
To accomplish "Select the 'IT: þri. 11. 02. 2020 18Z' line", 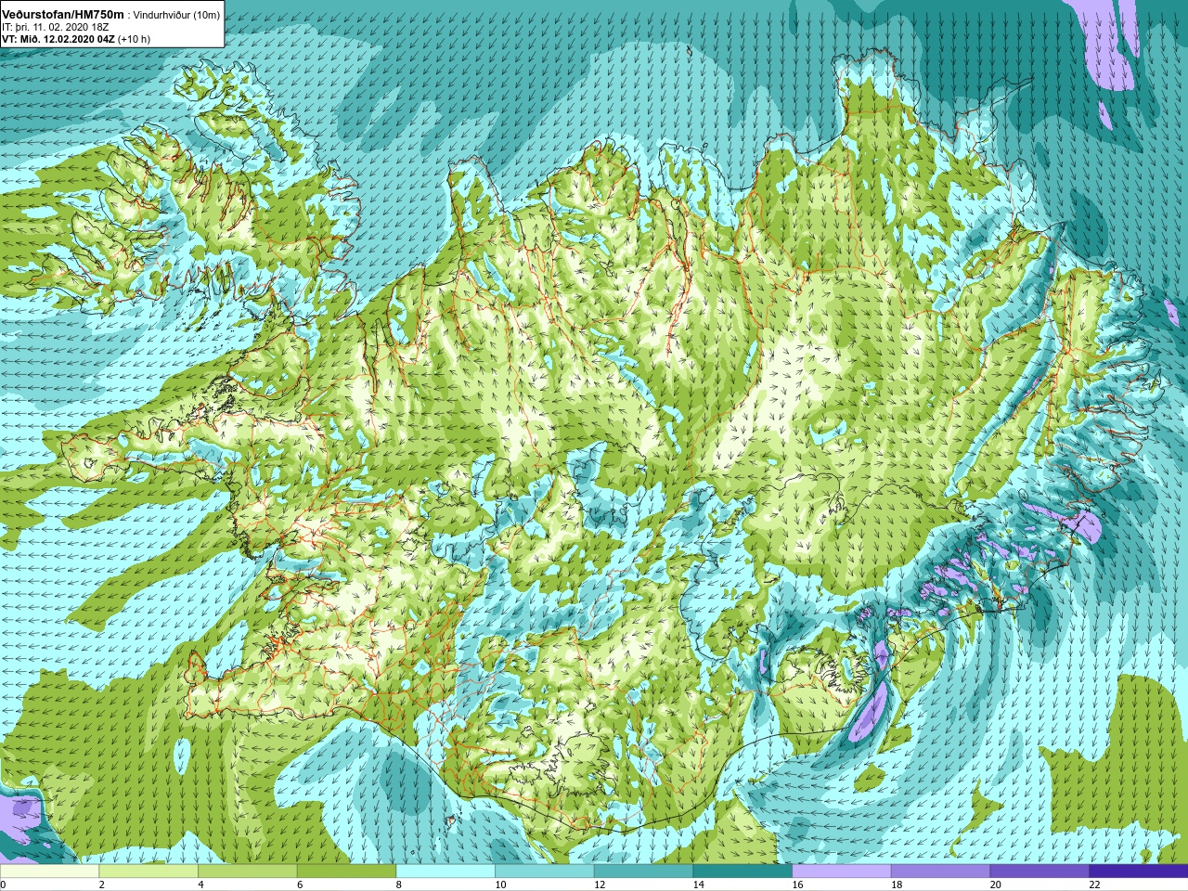I will (58, 28).
